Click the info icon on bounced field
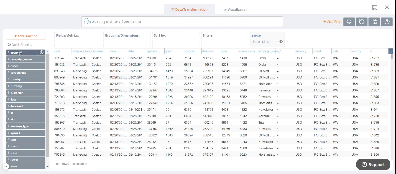This screenshot has width=396, height=174. (x=41, y=52)
